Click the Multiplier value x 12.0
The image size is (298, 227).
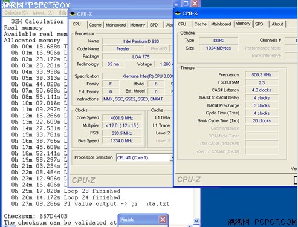[121, 125]
